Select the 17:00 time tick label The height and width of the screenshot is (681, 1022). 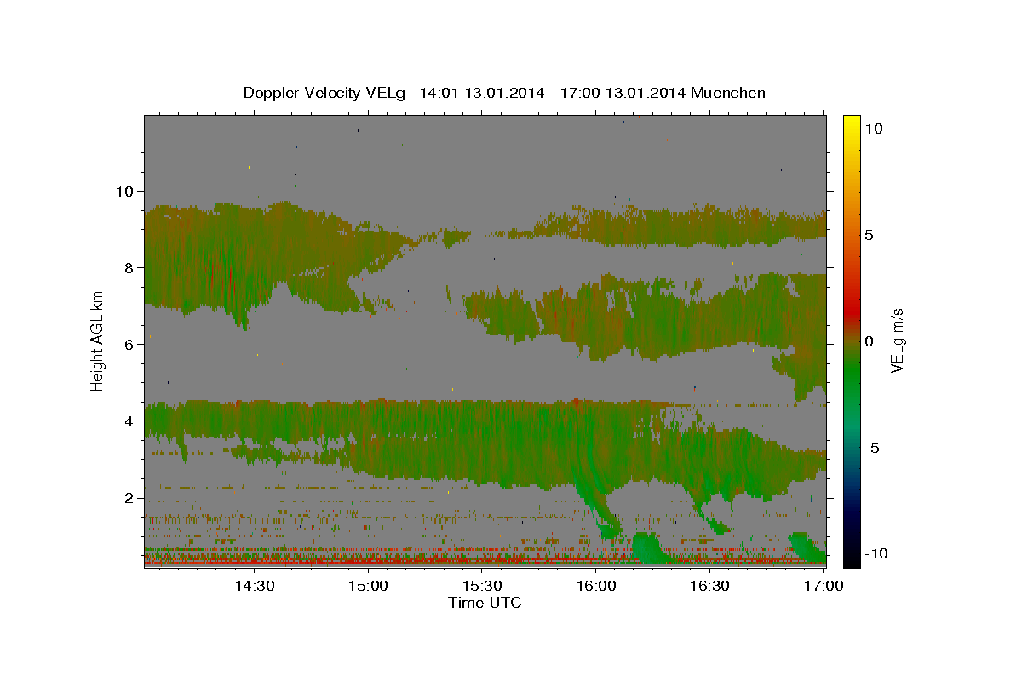(x=824, y=586)
